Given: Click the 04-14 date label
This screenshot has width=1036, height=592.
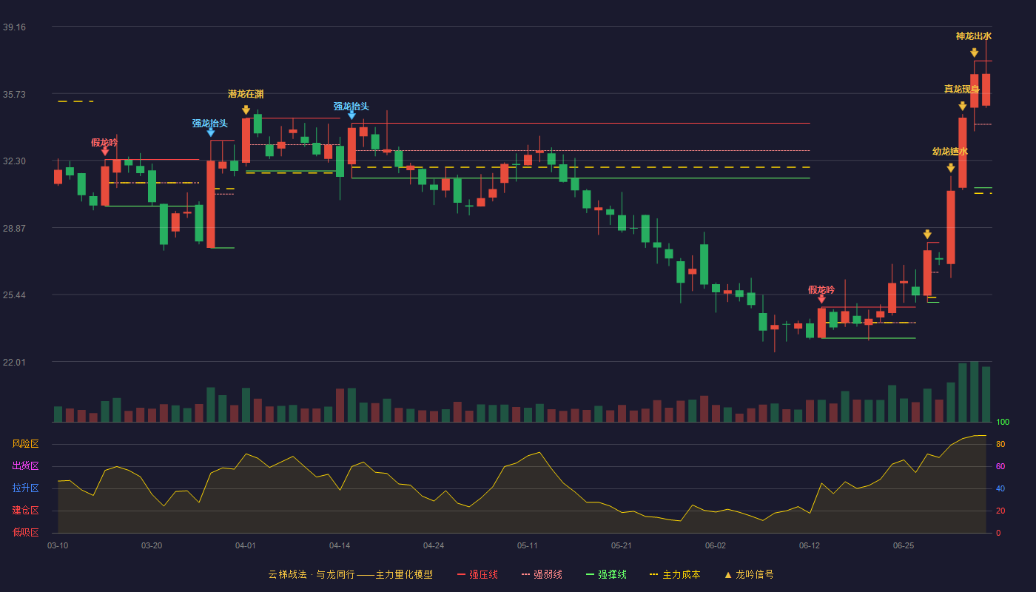Looking at the screenshot, I should (340, 545).
